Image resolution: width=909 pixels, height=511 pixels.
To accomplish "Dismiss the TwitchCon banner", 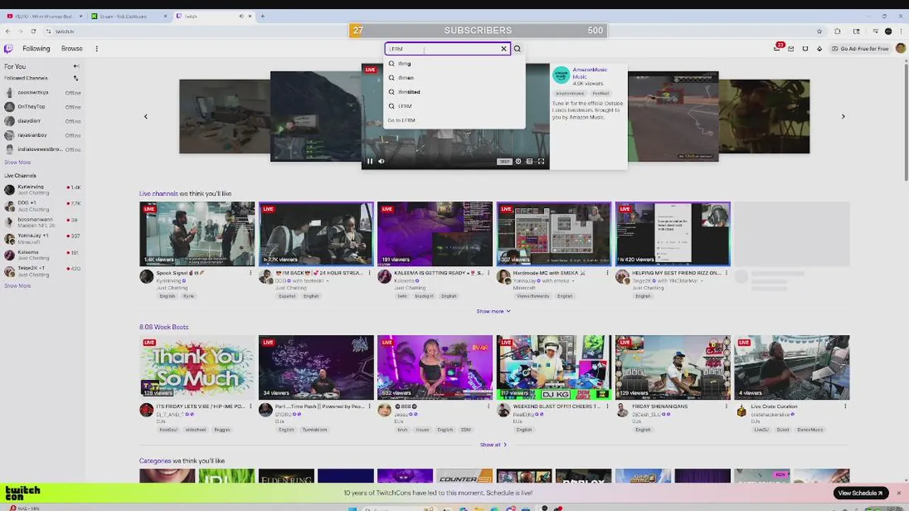I will pyautogui.click(x=898, y=493).
